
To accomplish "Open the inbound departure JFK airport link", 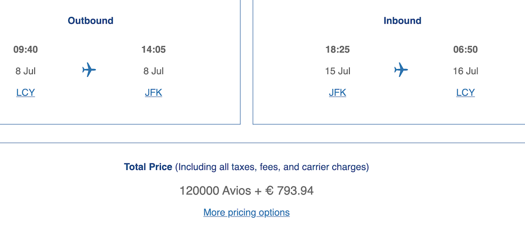I will click(337, 93).
